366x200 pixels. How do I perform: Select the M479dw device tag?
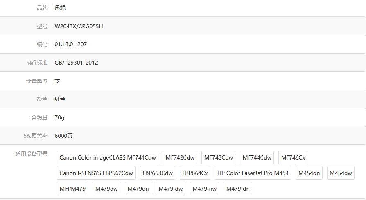point(106,189)
